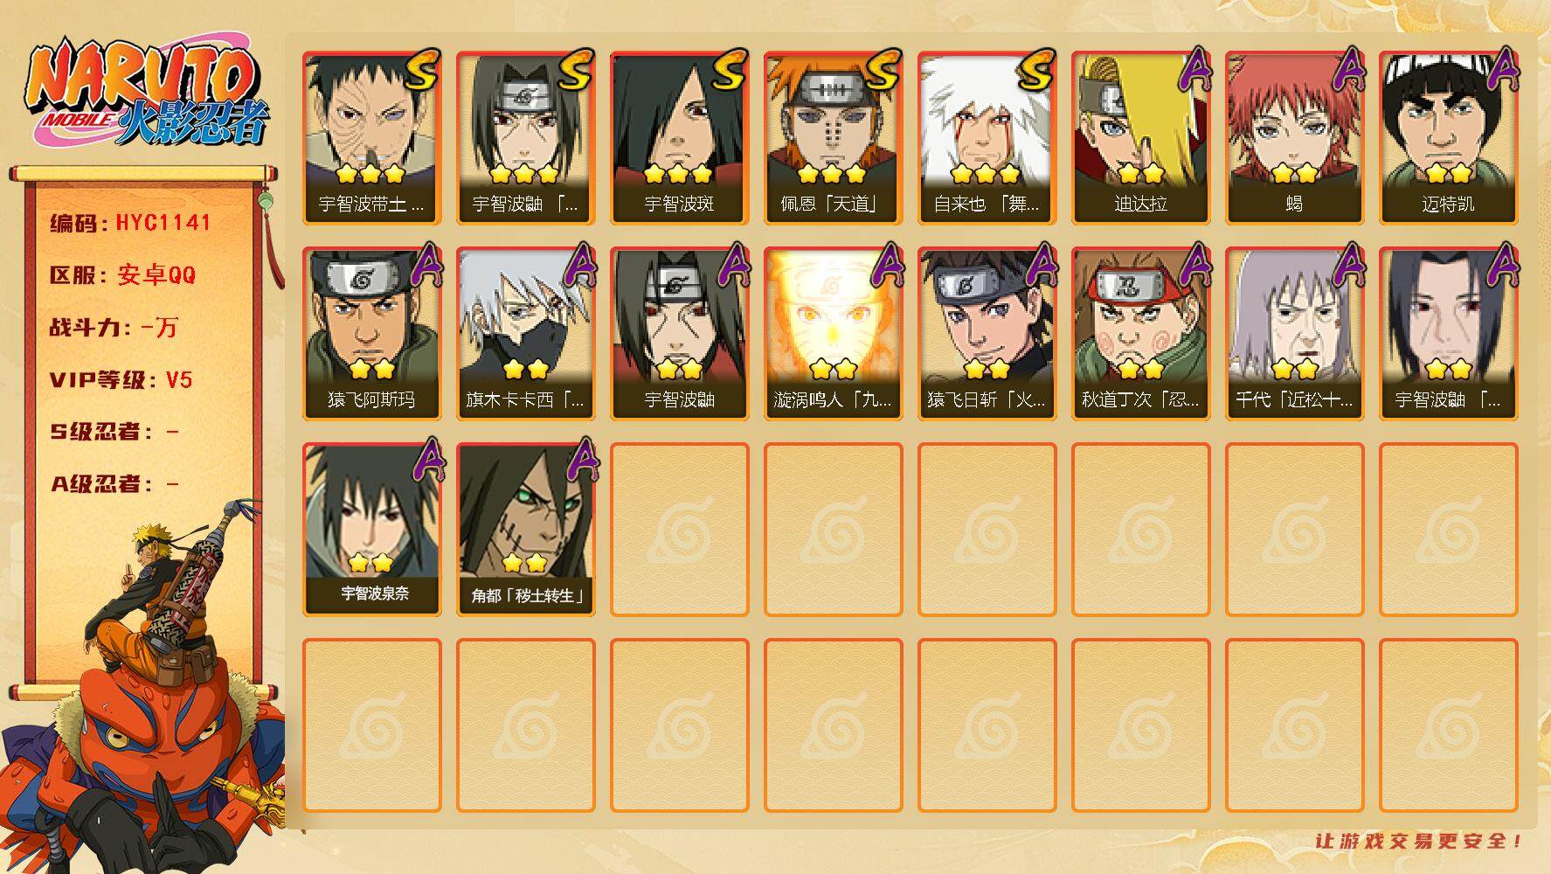Screen dimensions: 1551x874
Task: Click the VIP等级 V5 entry
Action: coord(121,380)
